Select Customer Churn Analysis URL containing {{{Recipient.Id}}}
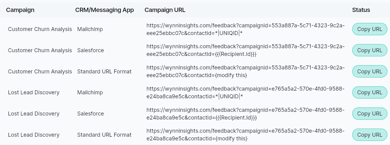This screenshot has height=145, width=390. click(245, 50)
